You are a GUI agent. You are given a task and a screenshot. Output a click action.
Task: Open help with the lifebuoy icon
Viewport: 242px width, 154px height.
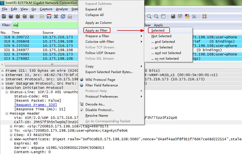(x=204, y=16)
